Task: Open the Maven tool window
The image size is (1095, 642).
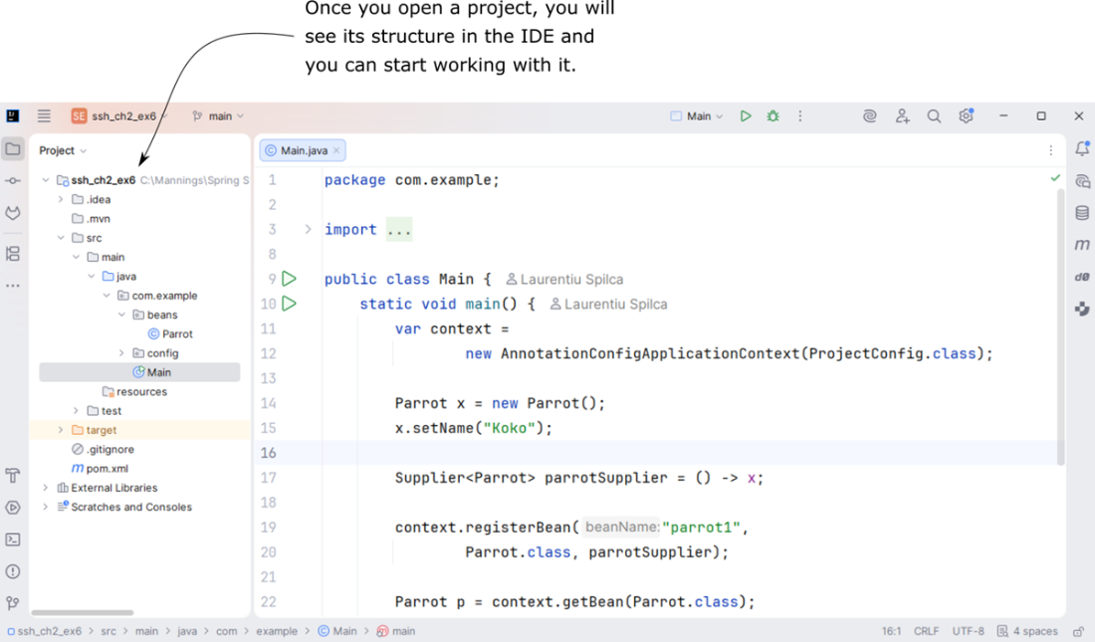Action: (x=1082, y=245)
